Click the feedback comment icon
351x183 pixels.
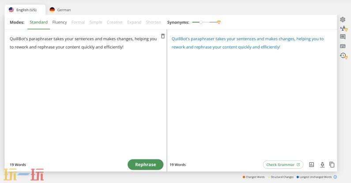pos(343,37)
